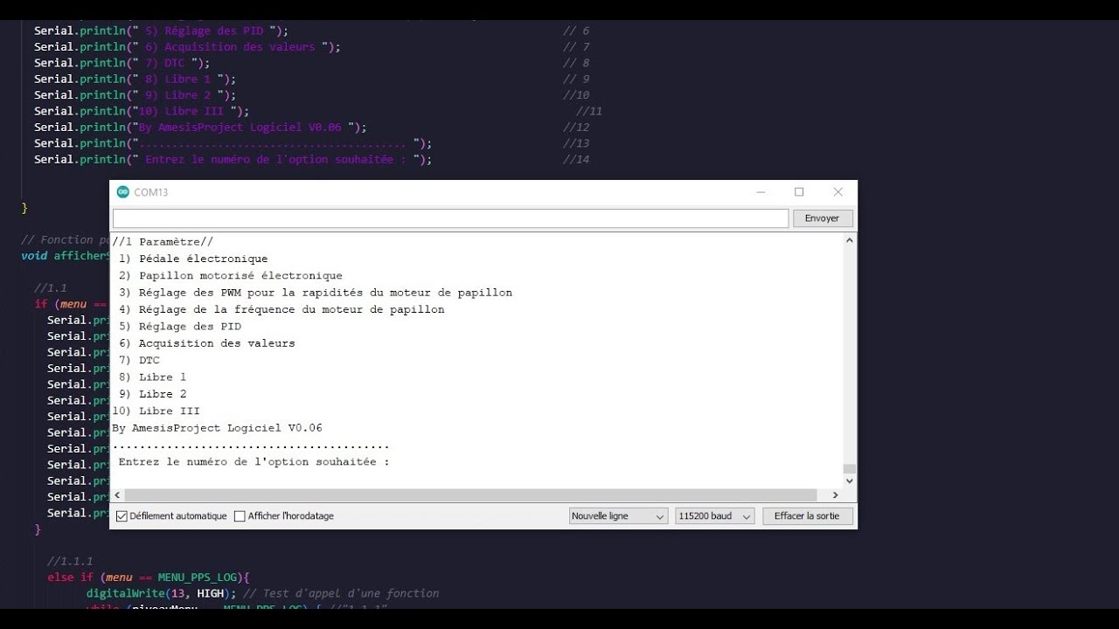
Task: Click the '6) Acquisition des valeurs' output line
Action: (x=207, y=343)
